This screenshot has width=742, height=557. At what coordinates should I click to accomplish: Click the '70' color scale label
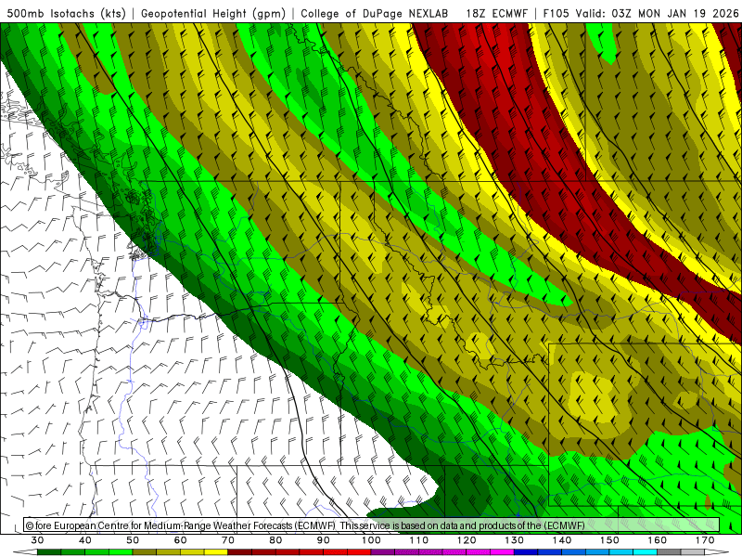click(x=228, y=540)
